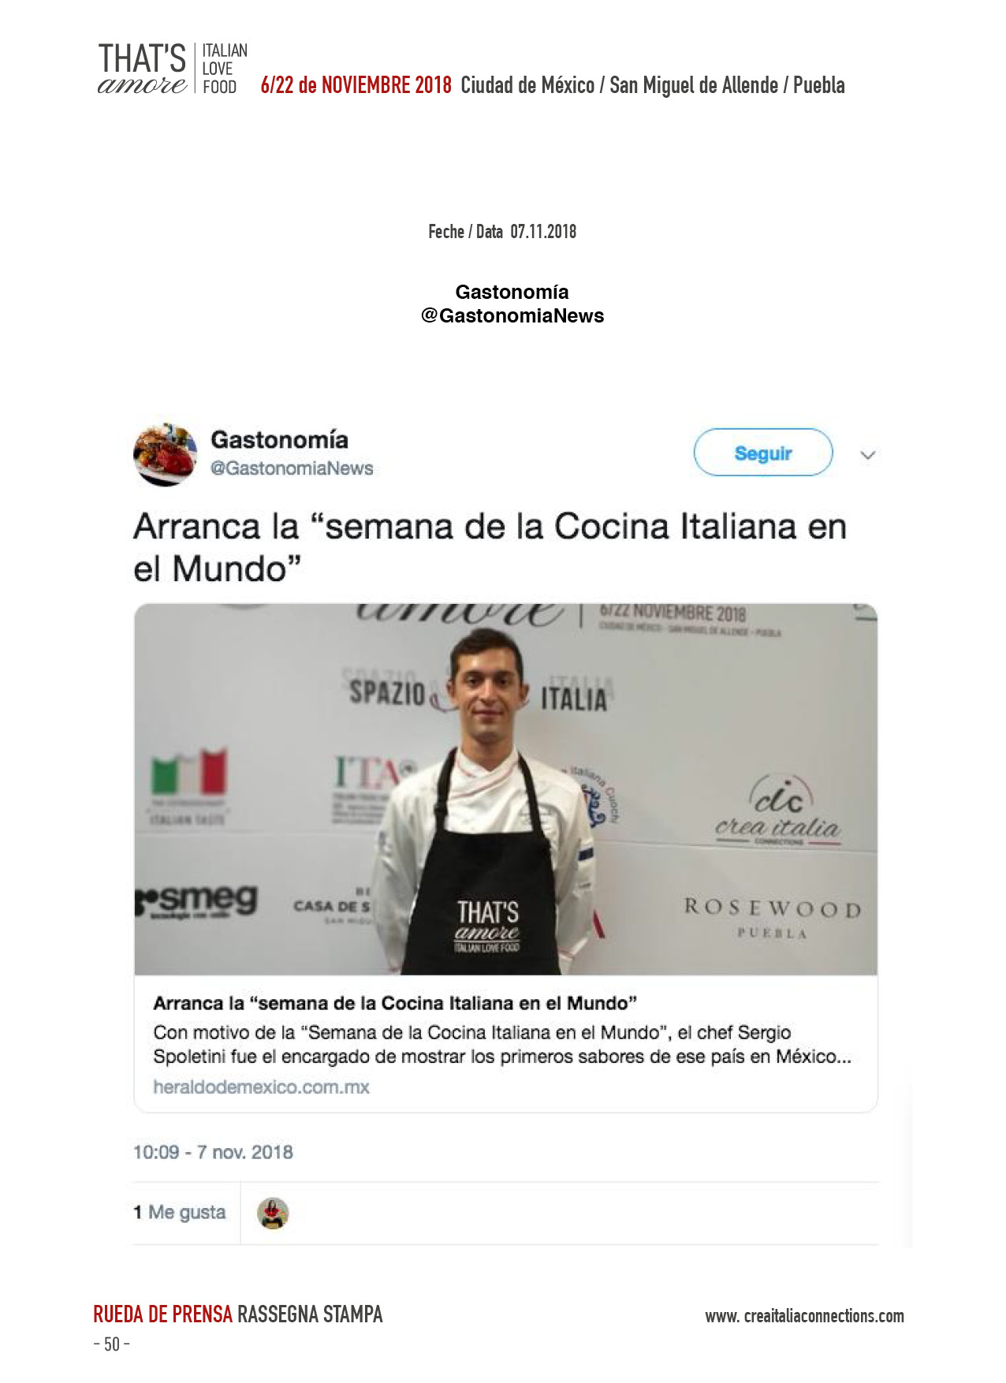Click the 'RUEDA DE PRENSA RASSEGNA STAMPA' footer title

(x=237, y=1314)
